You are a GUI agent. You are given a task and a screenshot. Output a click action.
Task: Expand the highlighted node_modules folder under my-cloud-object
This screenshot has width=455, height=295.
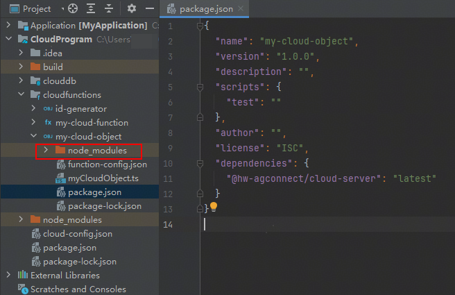[46, 151]
